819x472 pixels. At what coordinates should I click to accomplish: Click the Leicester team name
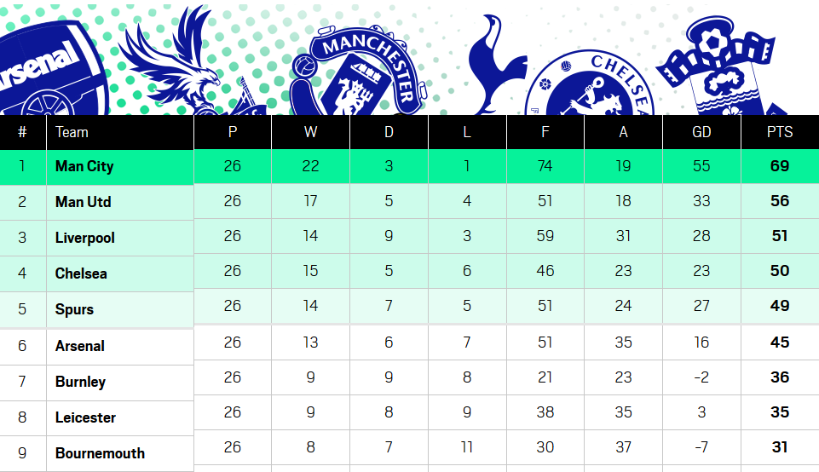(x=85, y=417)
